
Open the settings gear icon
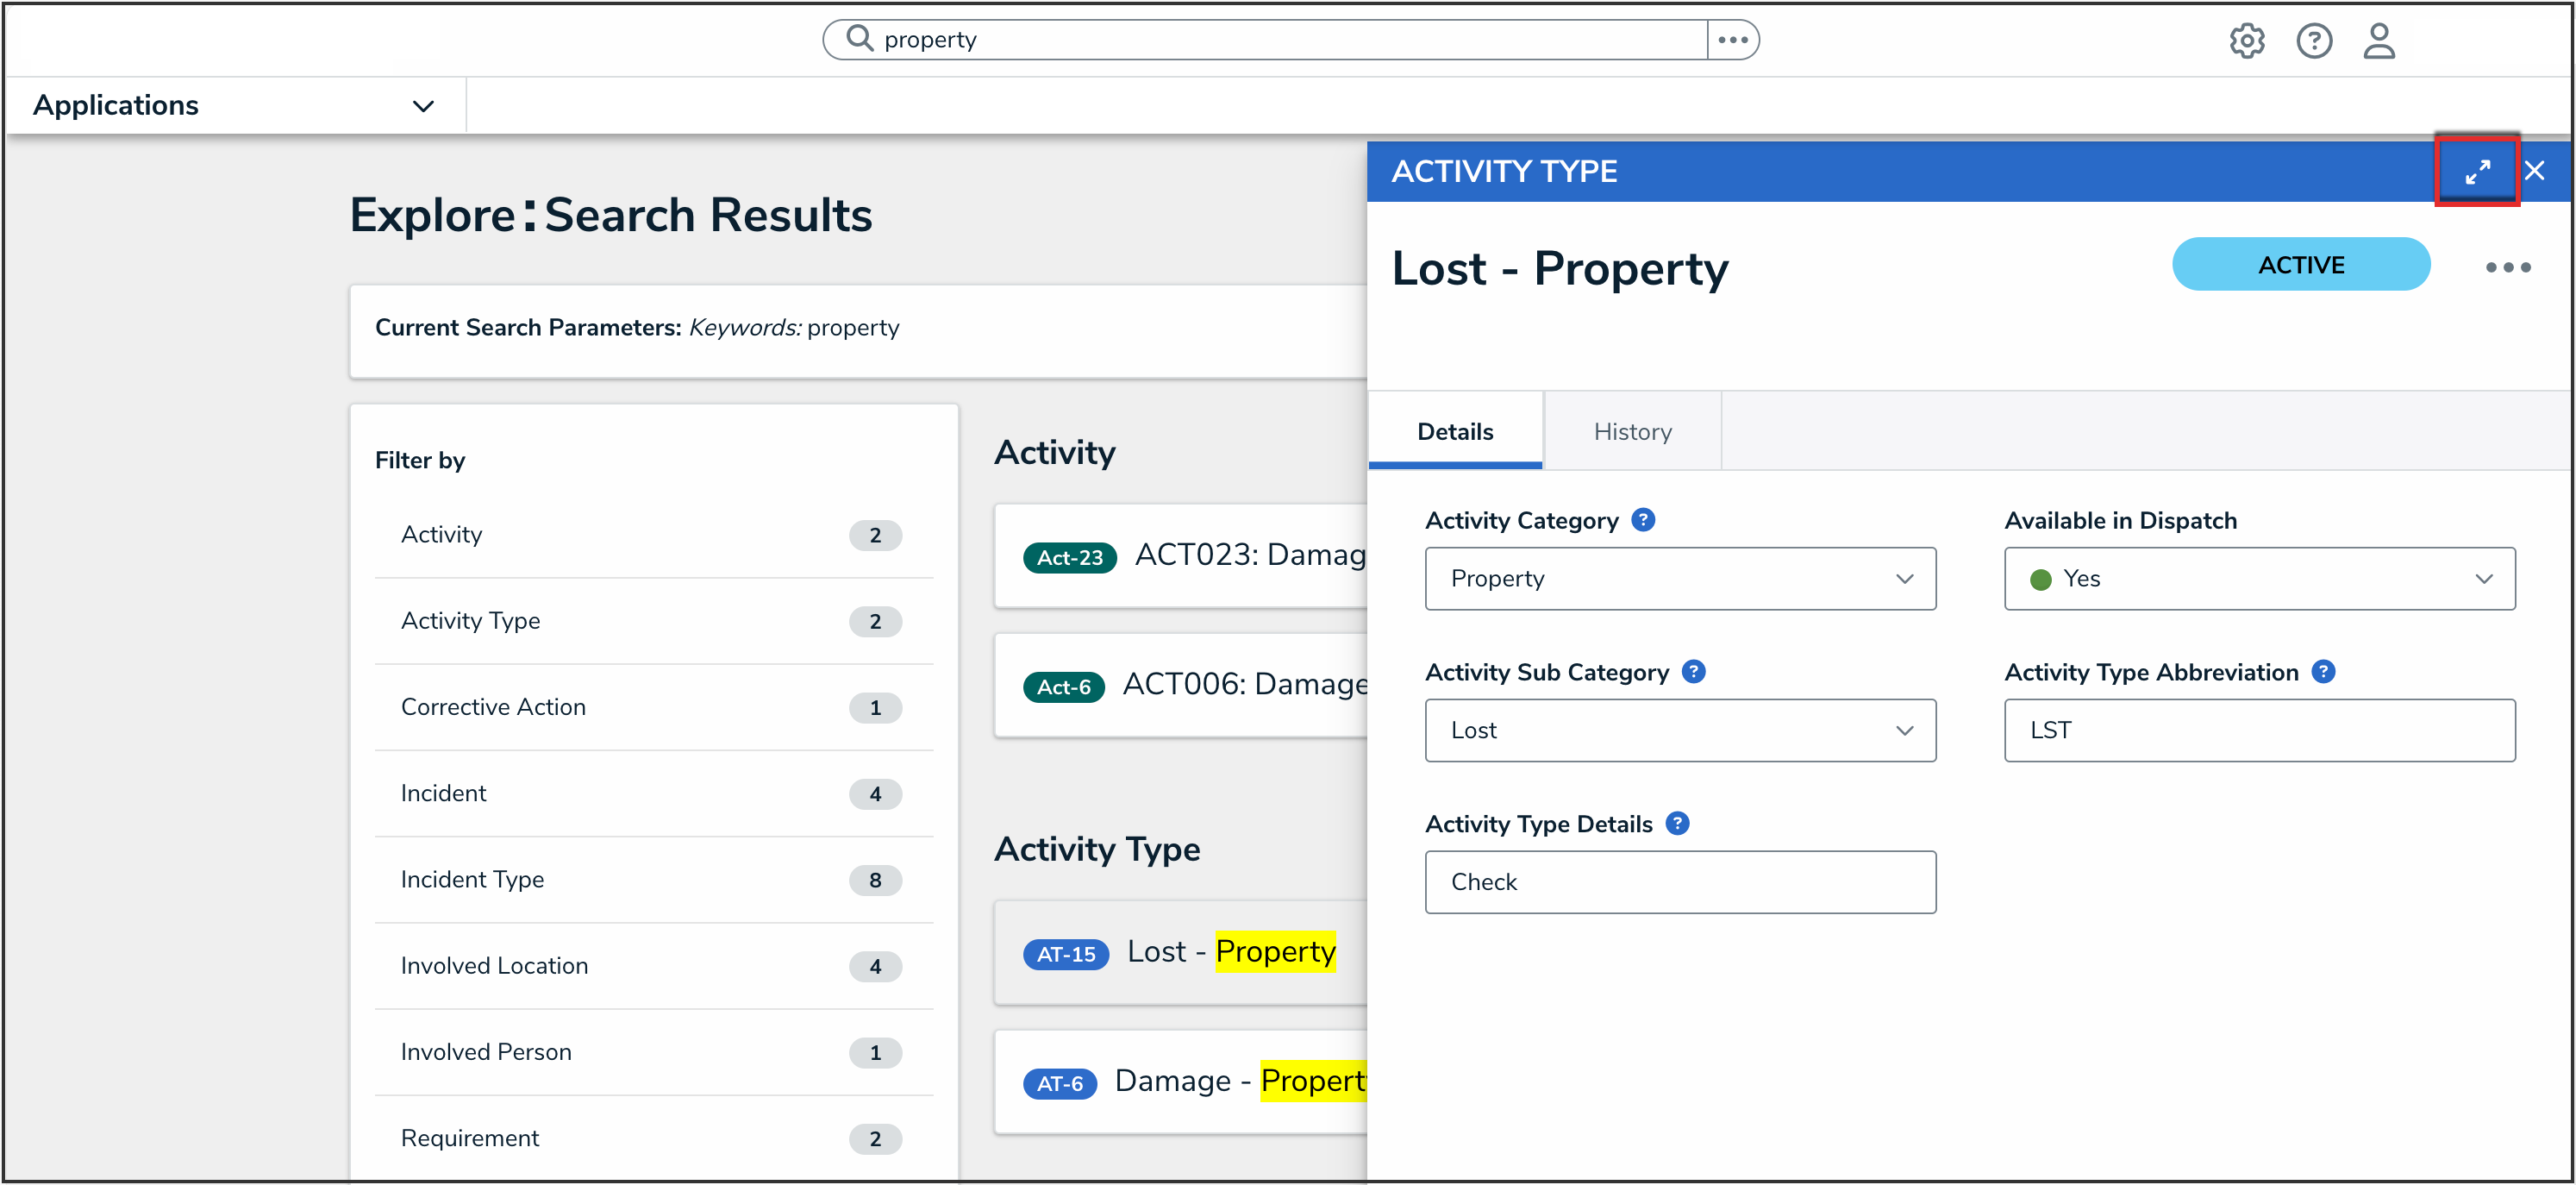[x=2246, y=41]
